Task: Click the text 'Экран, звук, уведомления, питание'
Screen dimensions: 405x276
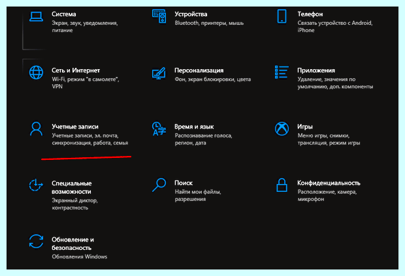Action: pos(85,27)
